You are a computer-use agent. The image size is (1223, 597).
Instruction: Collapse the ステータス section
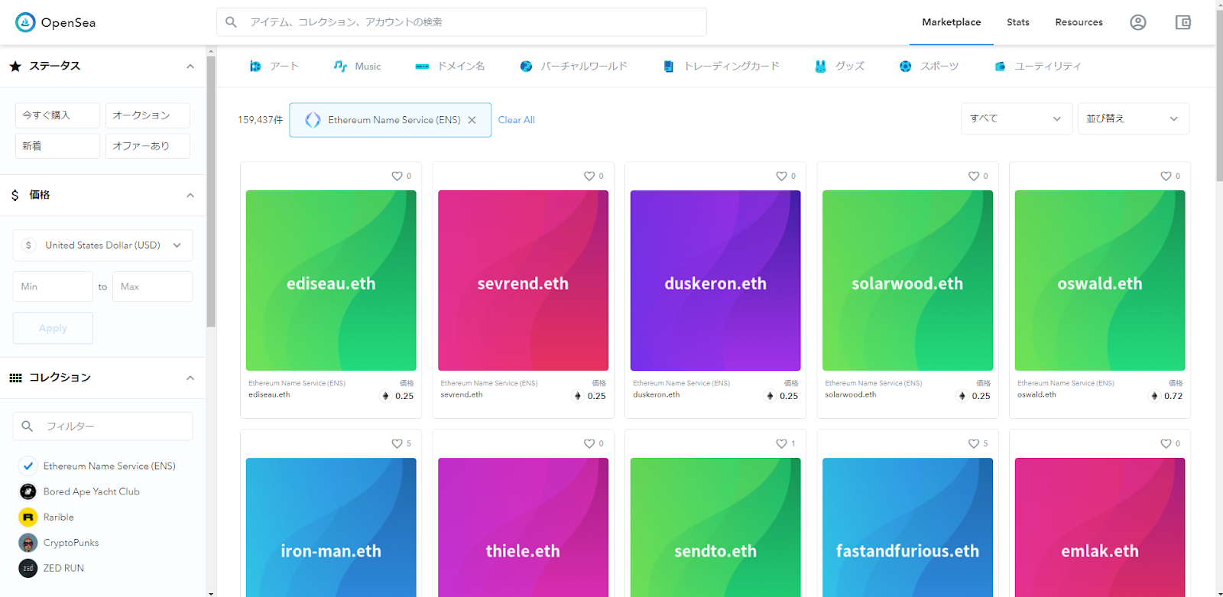point(190,67)
